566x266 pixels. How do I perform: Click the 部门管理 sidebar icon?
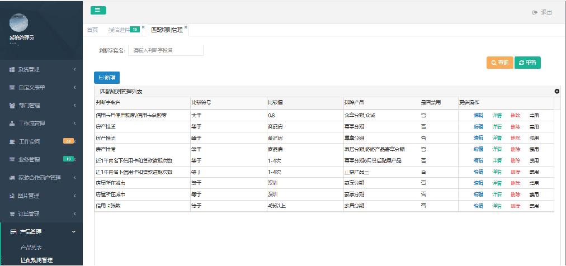pos(12,106)
